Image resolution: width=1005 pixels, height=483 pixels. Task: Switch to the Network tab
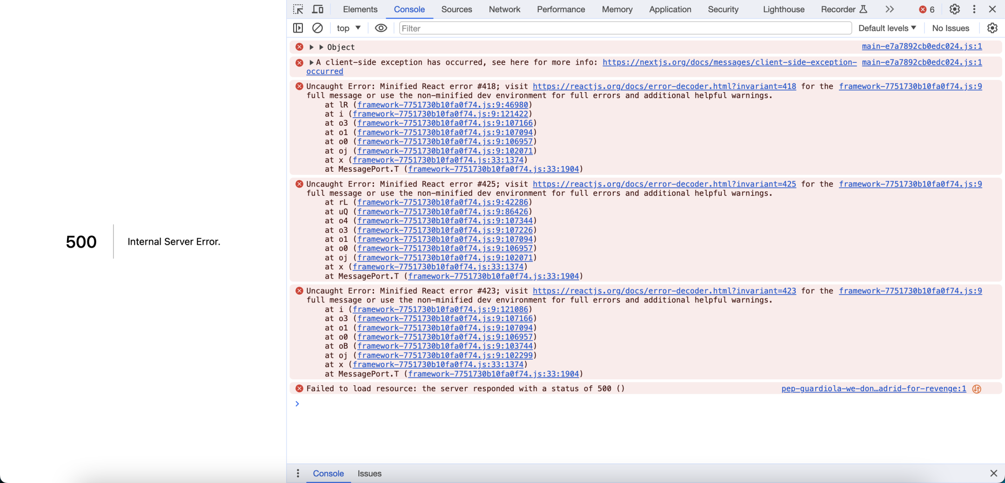504,9
